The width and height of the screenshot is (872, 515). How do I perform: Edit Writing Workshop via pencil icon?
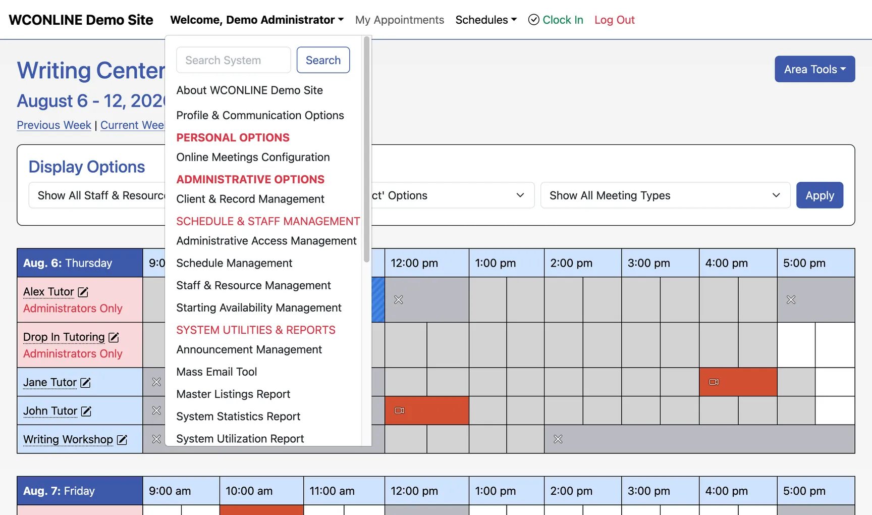[122, 440]
